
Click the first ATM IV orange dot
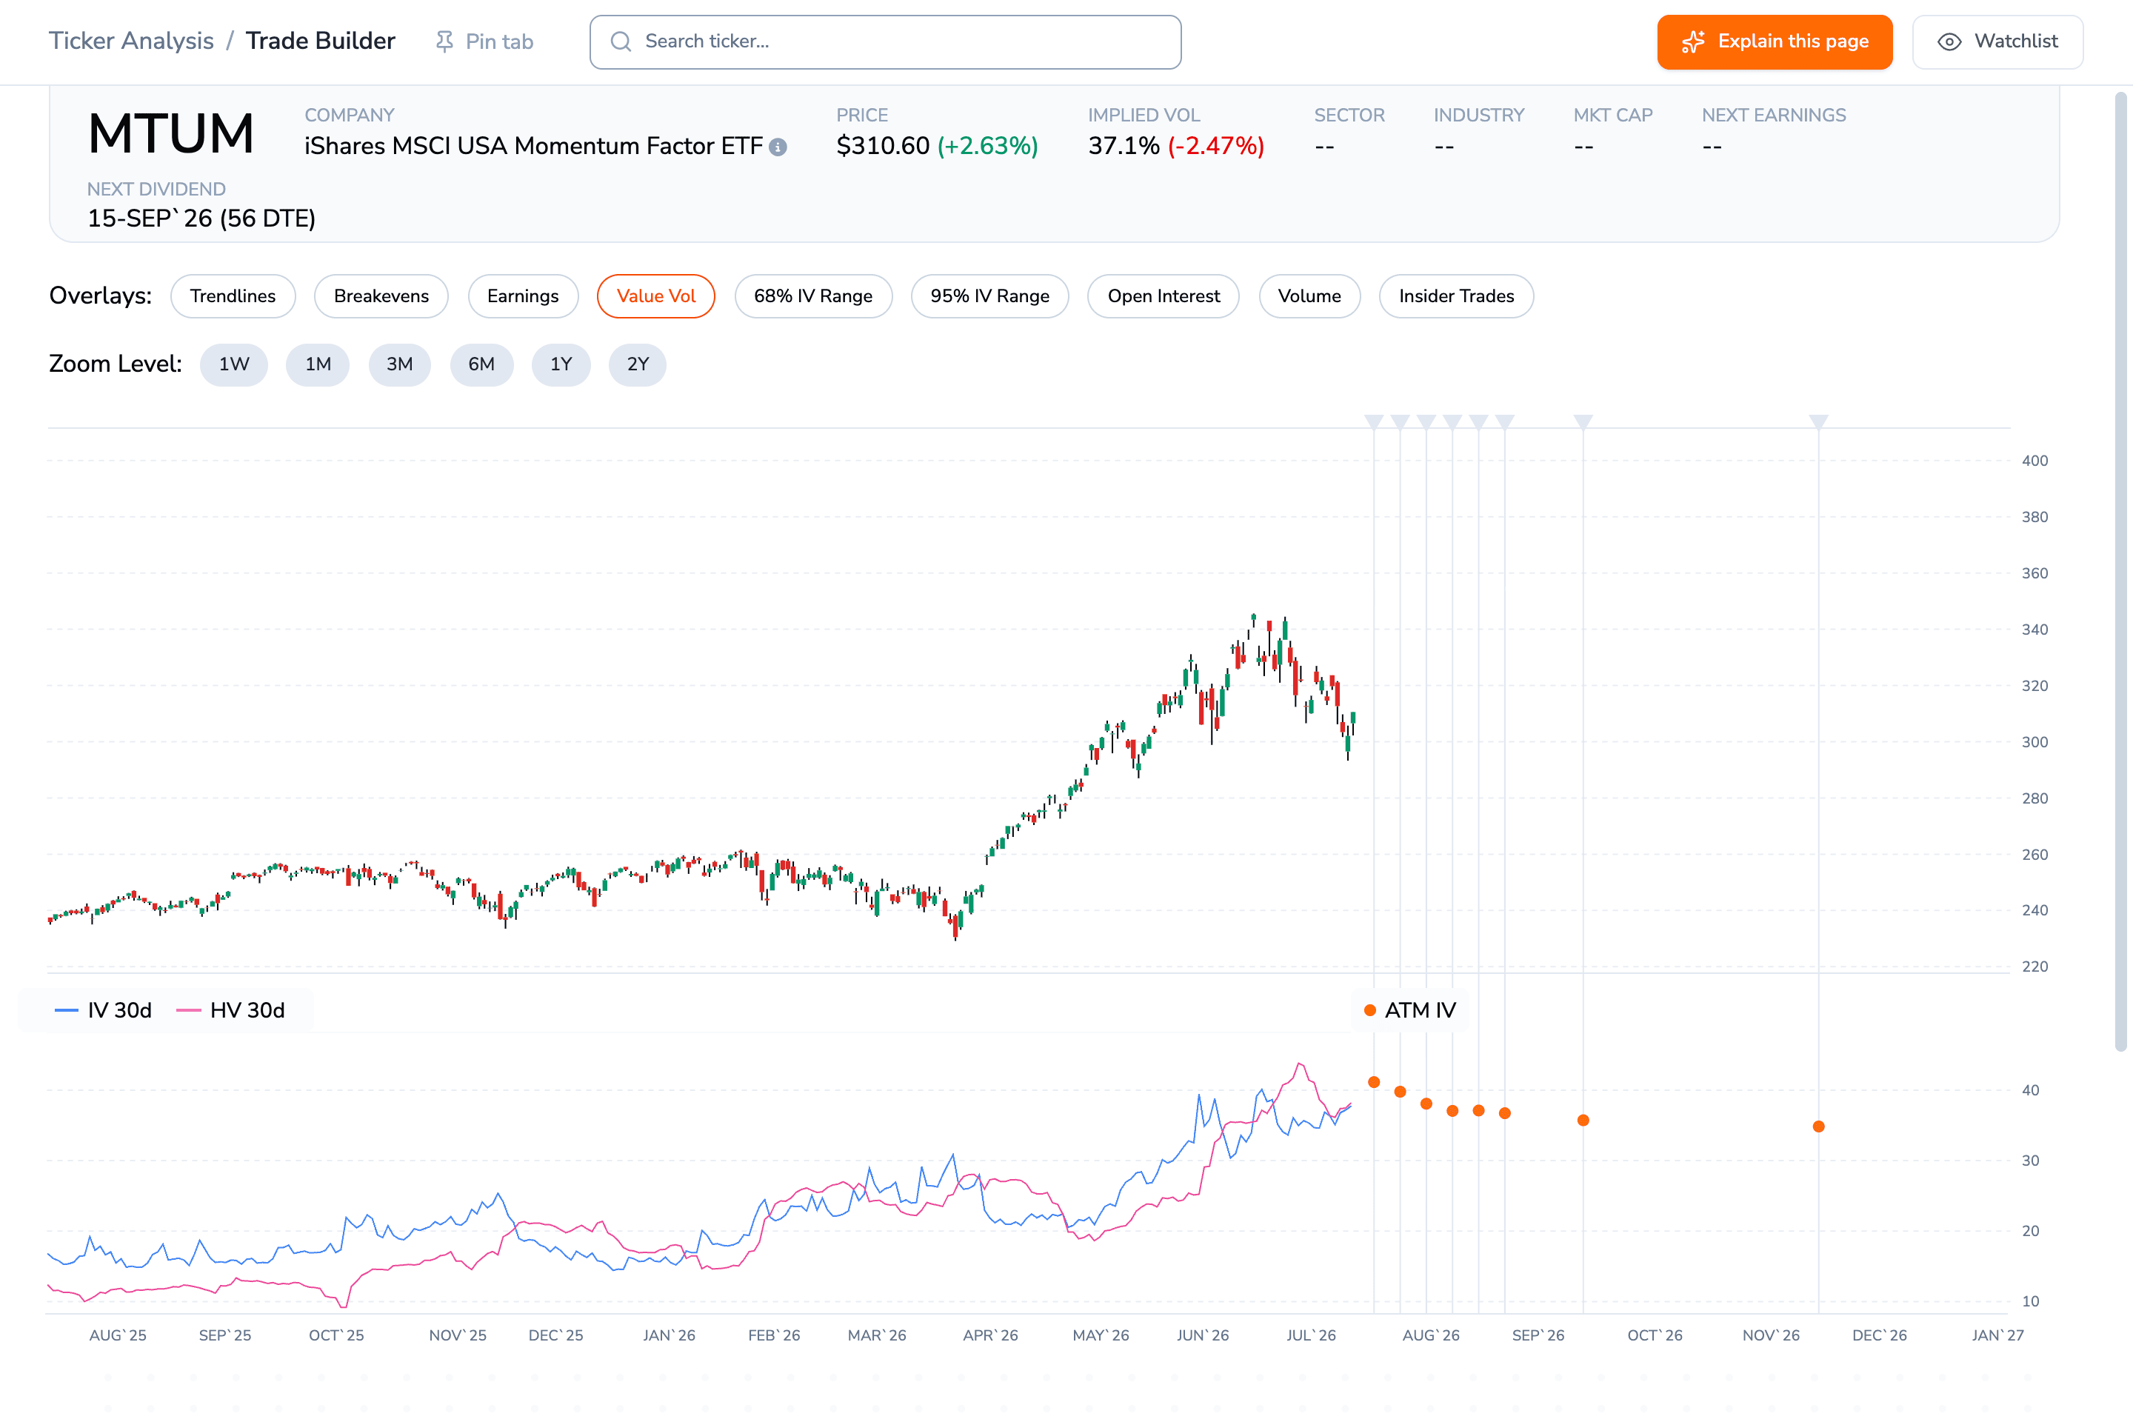click(x=1374, y=1082)
